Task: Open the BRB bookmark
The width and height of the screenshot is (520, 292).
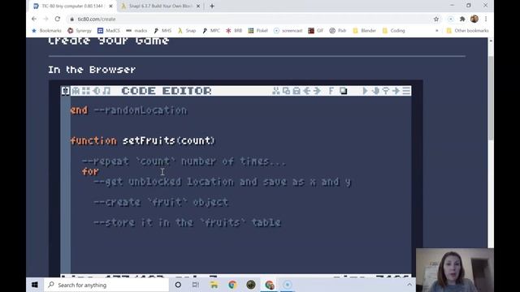Action: pos(234,31)
